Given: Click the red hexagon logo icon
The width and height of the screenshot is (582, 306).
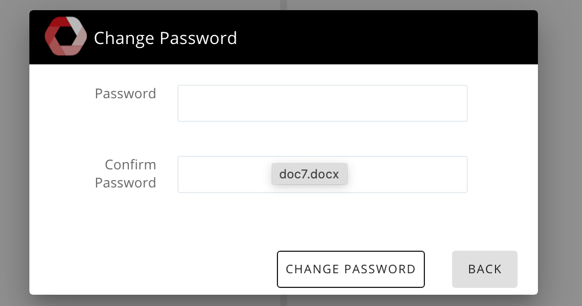Looking at the screenshot, I should tap(66, 36).
